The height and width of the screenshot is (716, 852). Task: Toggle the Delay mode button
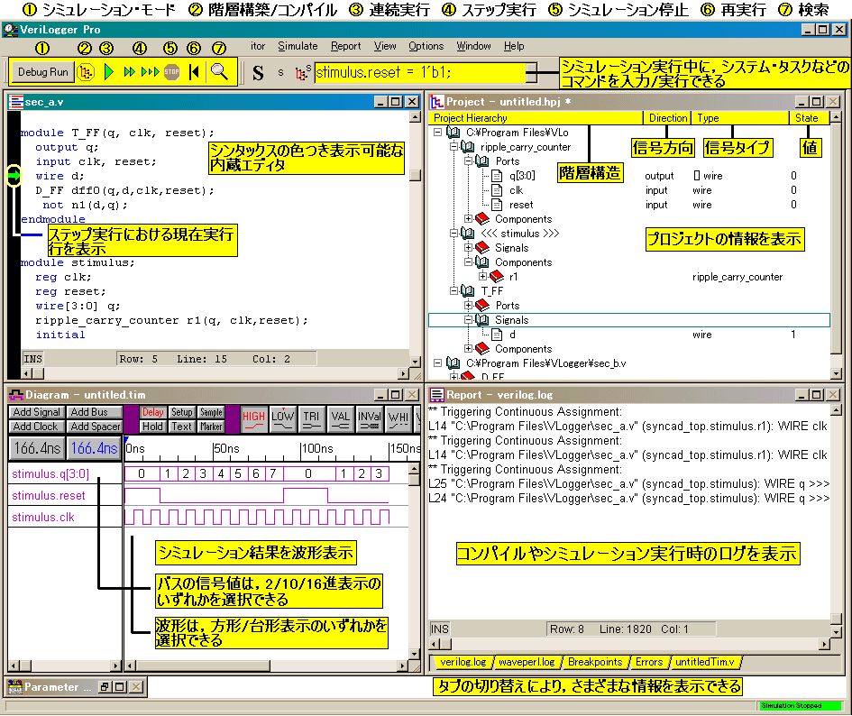click(152, 412)
